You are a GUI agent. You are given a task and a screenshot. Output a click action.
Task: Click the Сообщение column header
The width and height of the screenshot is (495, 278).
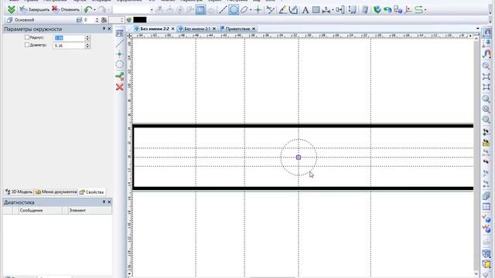tap(40, 210)
